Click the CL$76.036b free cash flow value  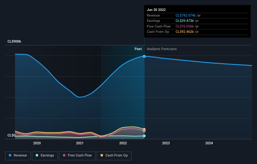point(185,26)
